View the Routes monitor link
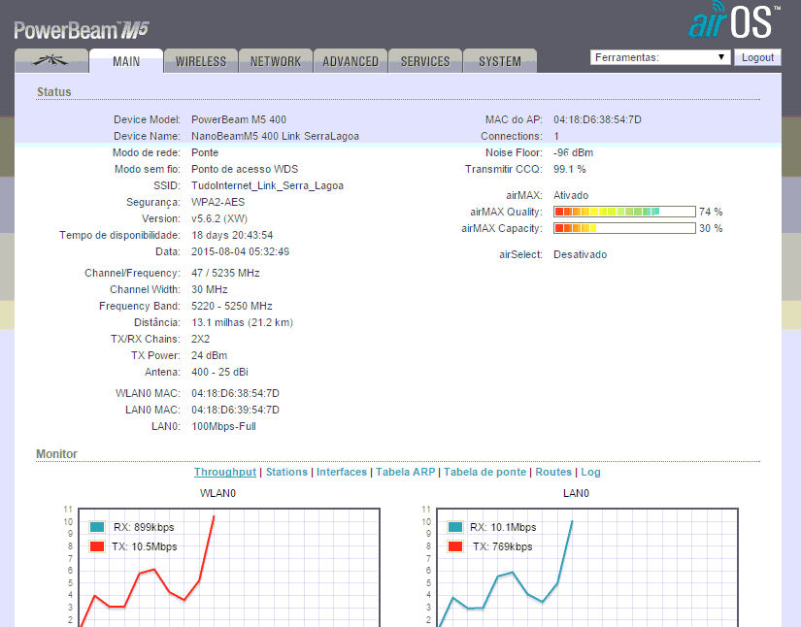801x627 pixels. (x=553, y=472)
